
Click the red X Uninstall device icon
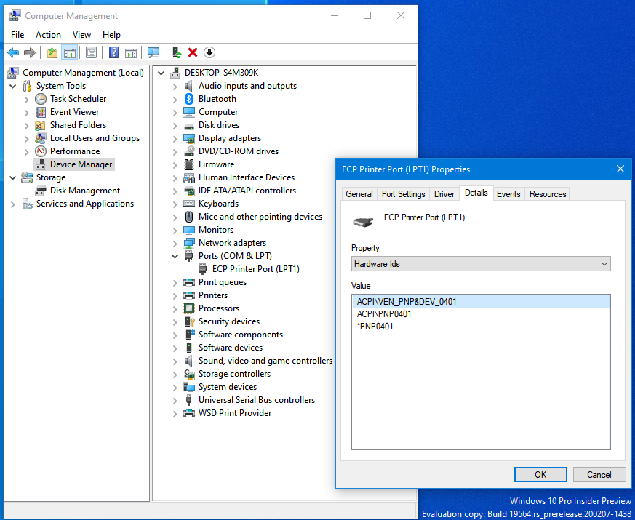pyautogui.click(x=193, y=52)
